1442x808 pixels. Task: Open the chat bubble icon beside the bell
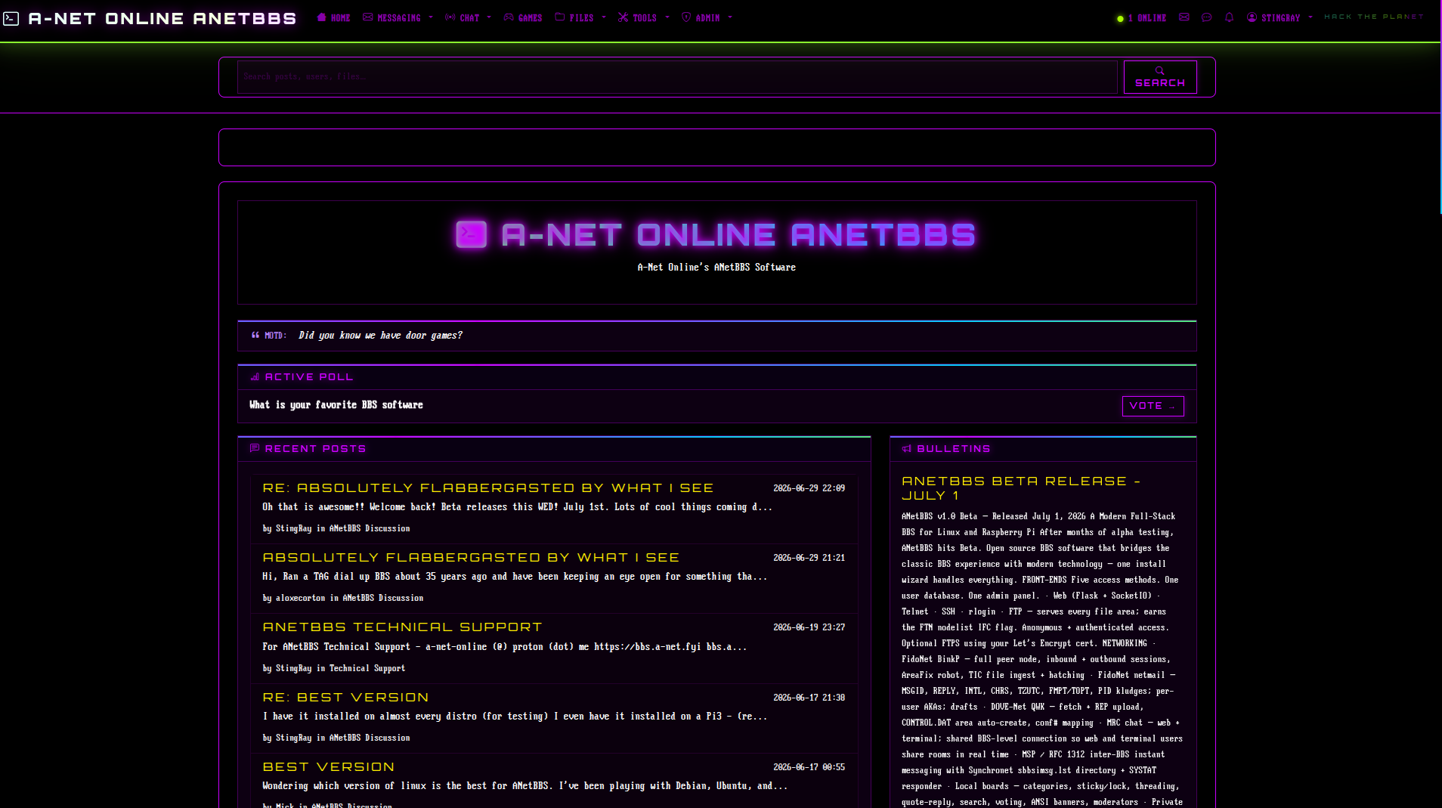[1207, 17]
